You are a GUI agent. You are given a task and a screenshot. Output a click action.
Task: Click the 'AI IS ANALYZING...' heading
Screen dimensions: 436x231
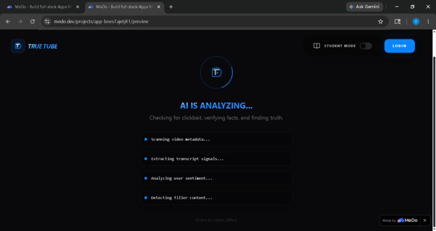(x=216, y=106)
